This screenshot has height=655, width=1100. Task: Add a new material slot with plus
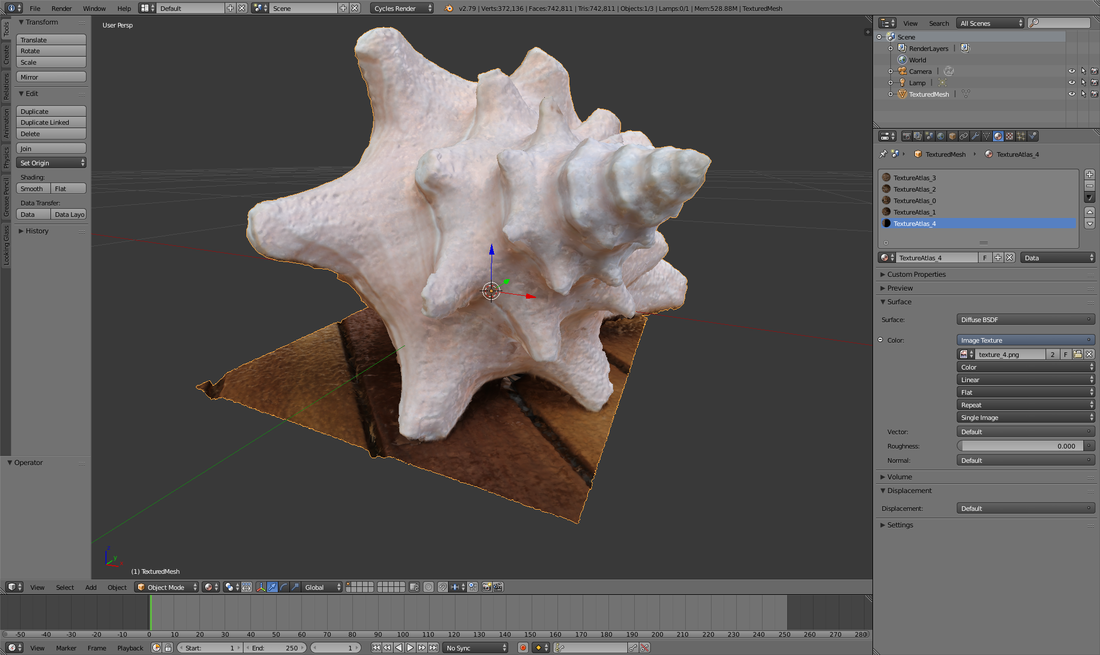pos(1090,174)
